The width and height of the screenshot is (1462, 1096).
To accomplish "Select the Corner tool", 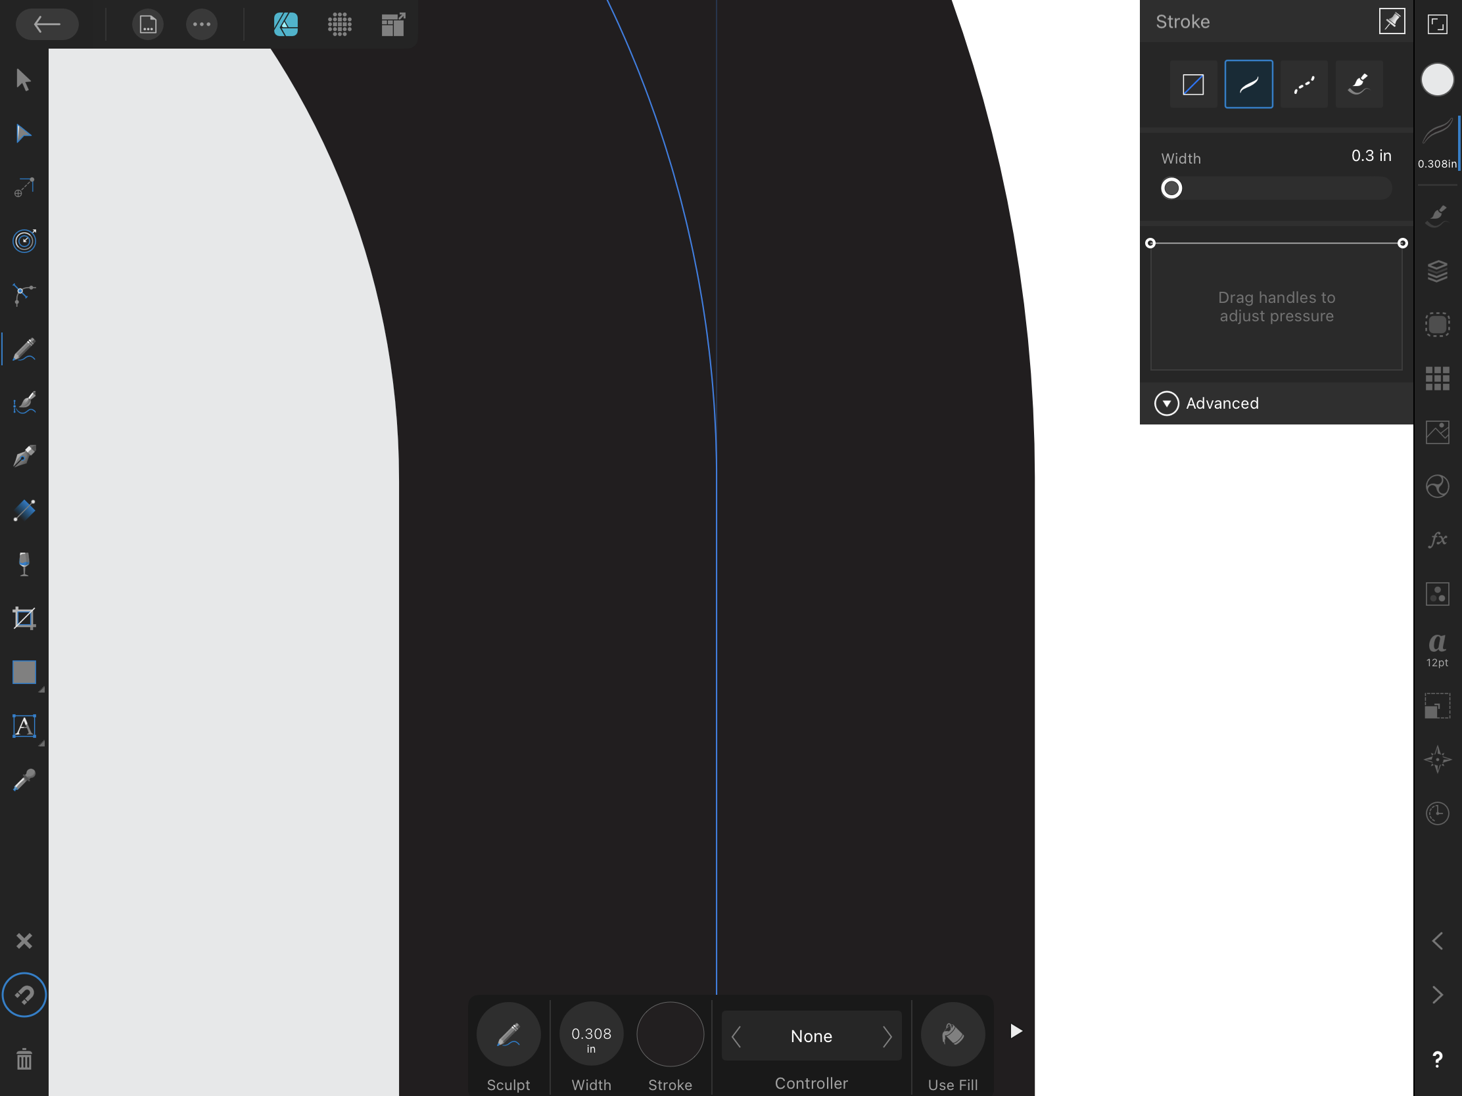I will tap(24, 294).
